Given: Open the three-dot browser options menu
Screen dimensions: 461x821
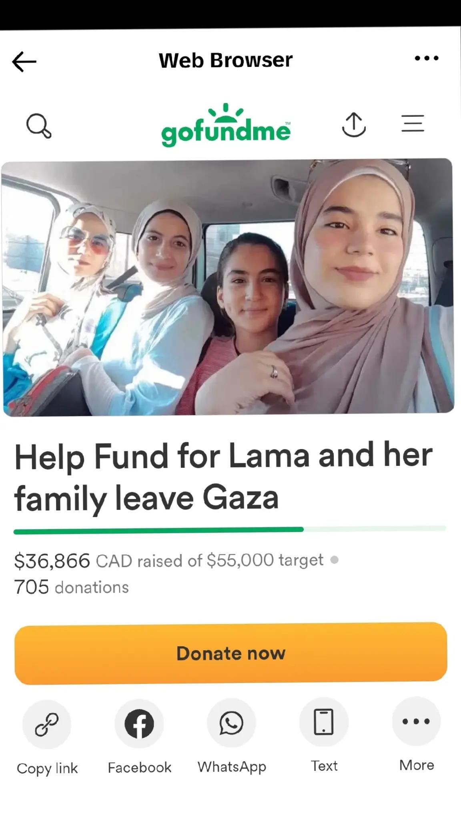Looking at the screenshot, I should click(x=427, y=59).
